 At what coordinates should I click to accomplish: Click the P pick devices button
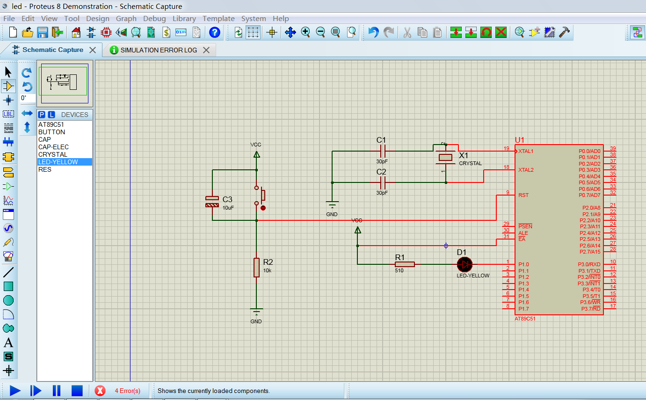[42, 115]
